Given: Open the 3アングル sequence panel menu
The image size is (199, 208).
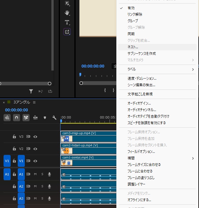Looking at the screenshot, I should pyautogui.click(x=34, y=103).
